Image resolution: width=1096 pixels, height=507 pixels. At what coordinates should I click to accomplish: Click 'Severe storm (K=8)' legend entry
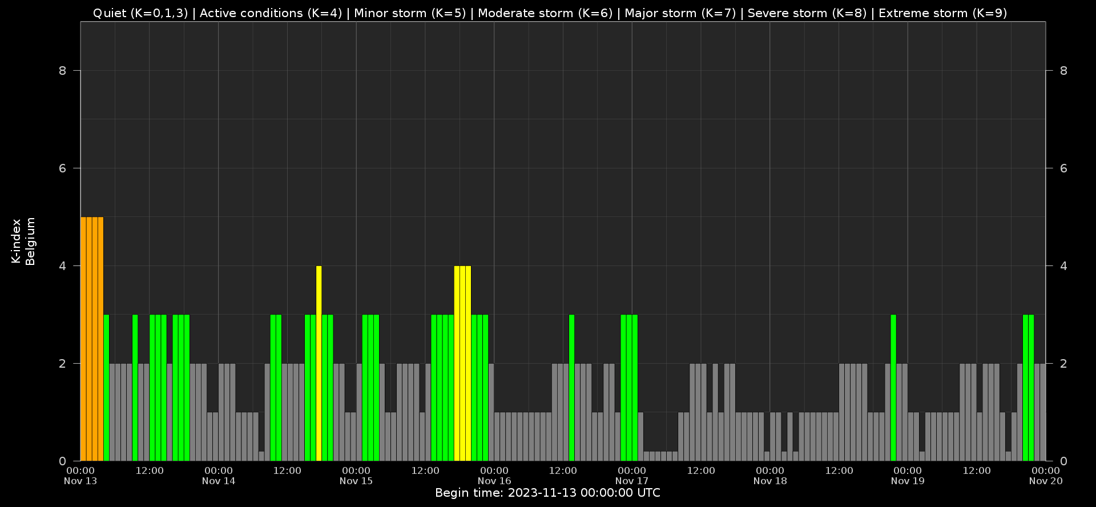point(807,13)
